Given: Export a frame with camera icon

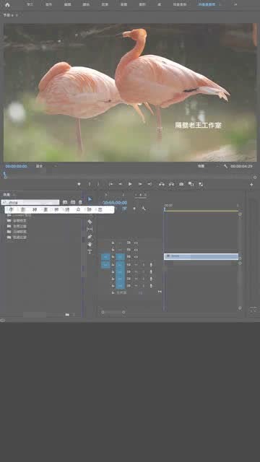Looking at the screenshot, I should (181, 184).
